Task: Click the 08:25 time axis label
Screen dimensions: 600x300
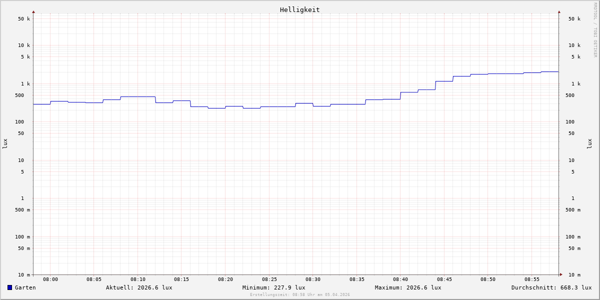Action: pyautogui.click(x=269, y=279)
